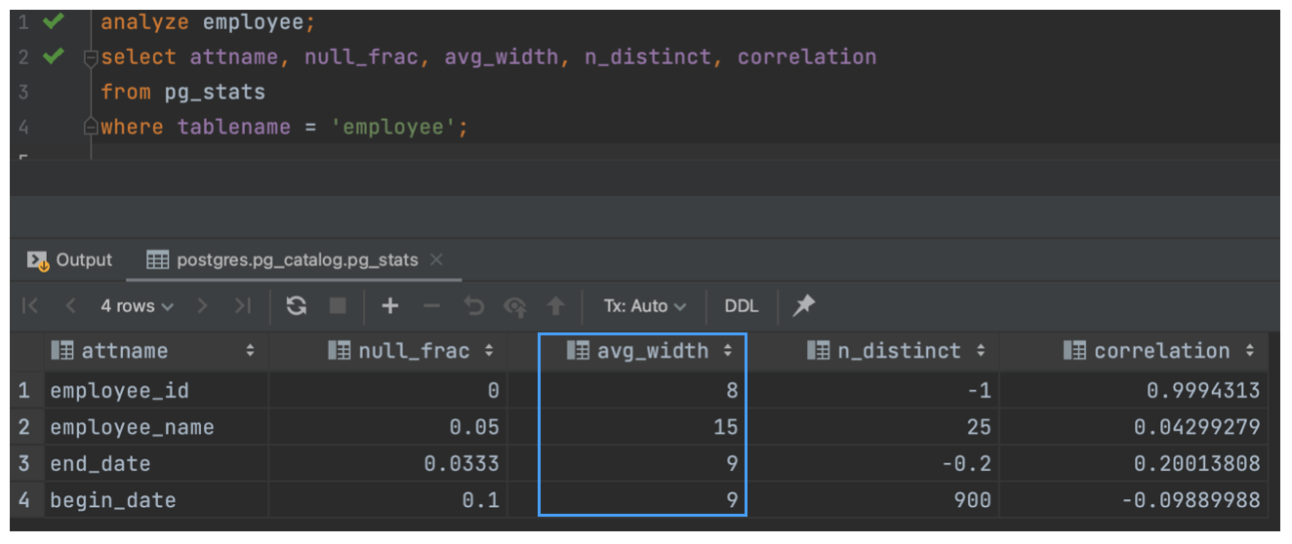Viewport: 1292px width, 544px height.
Task: Click the stop query square icon
Action: [x=338, y=306]
